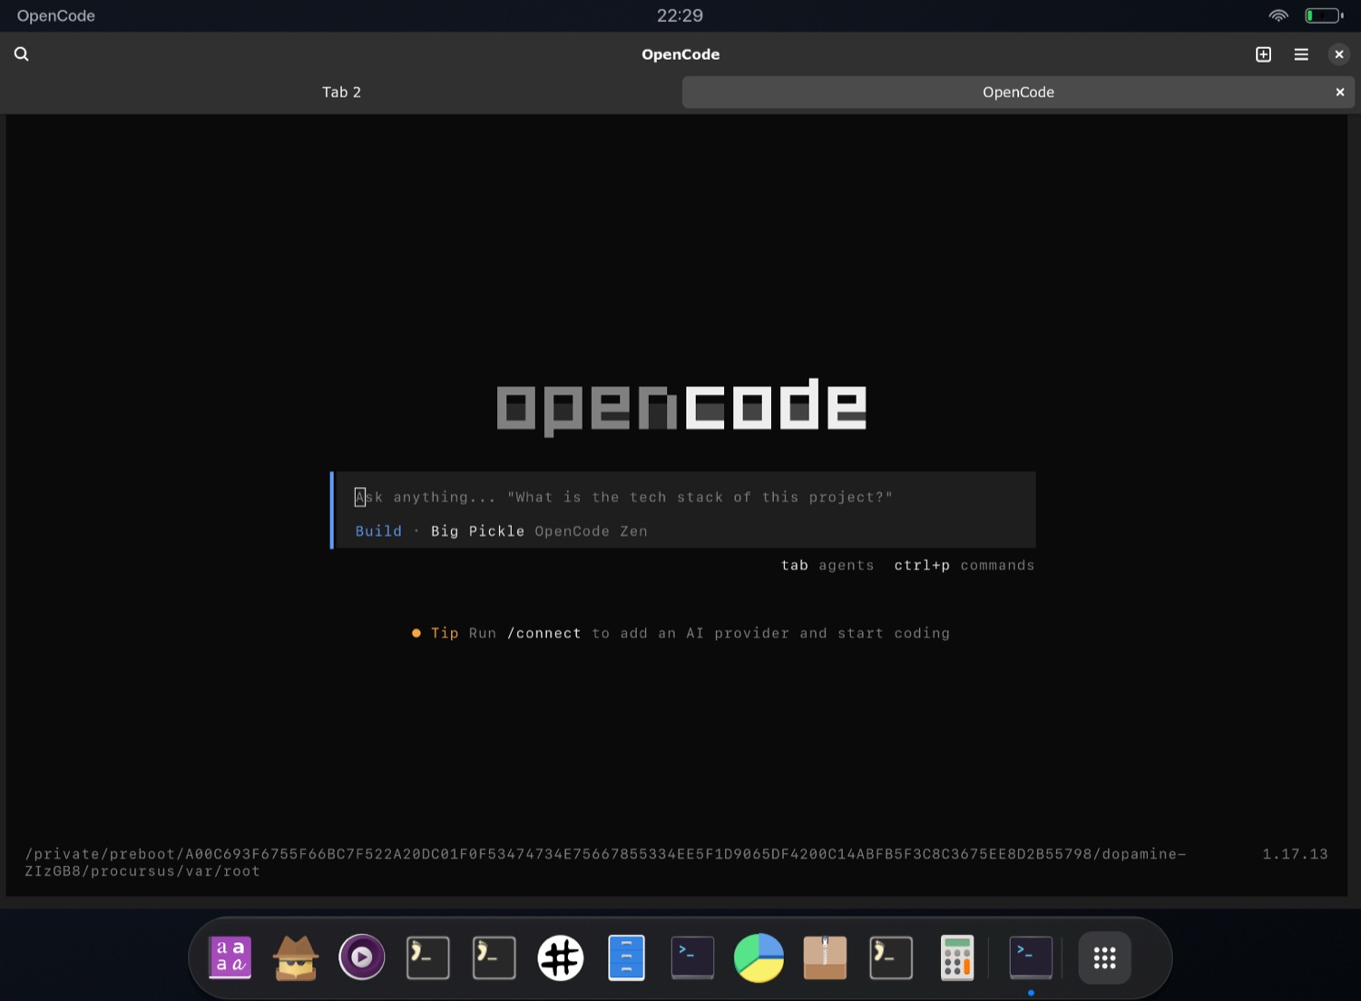Click the running terminal icon with dot indicator

click(1031, 957)
